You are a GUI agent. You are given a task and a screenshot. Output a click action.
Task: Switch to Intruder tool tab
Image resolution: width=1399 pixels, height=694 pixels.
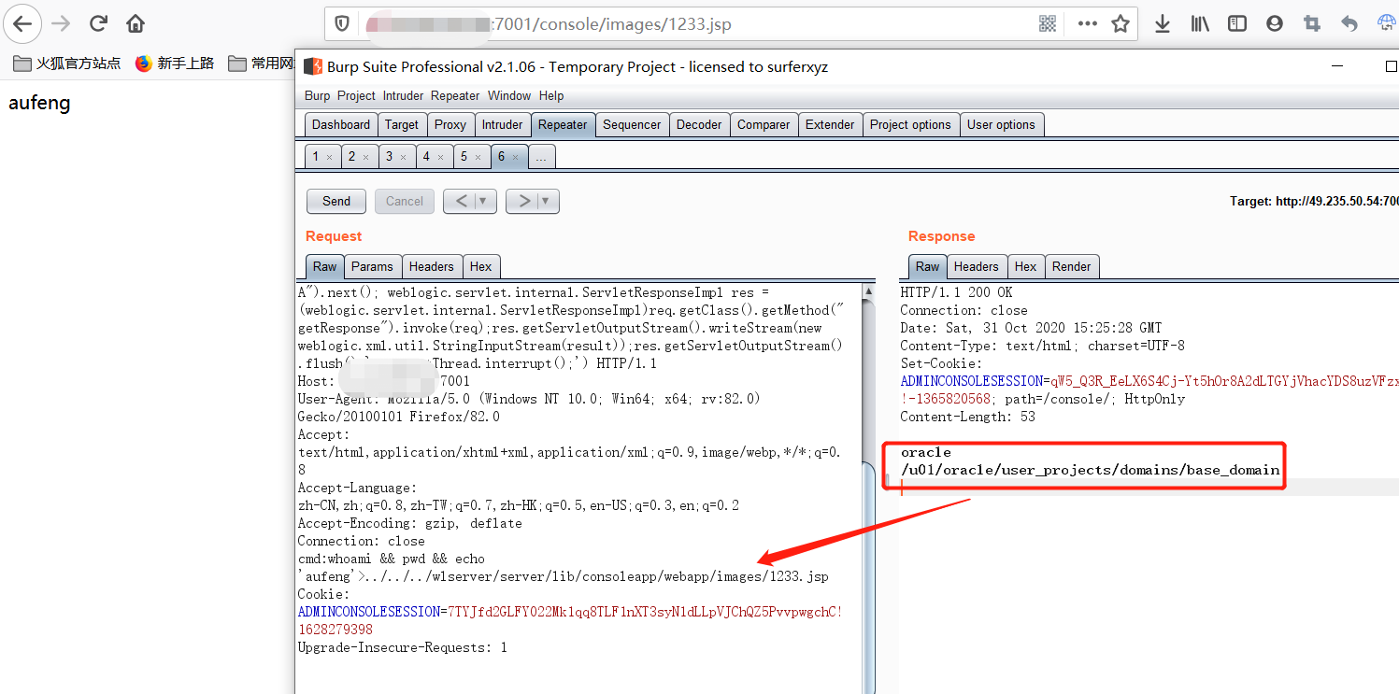502,124
